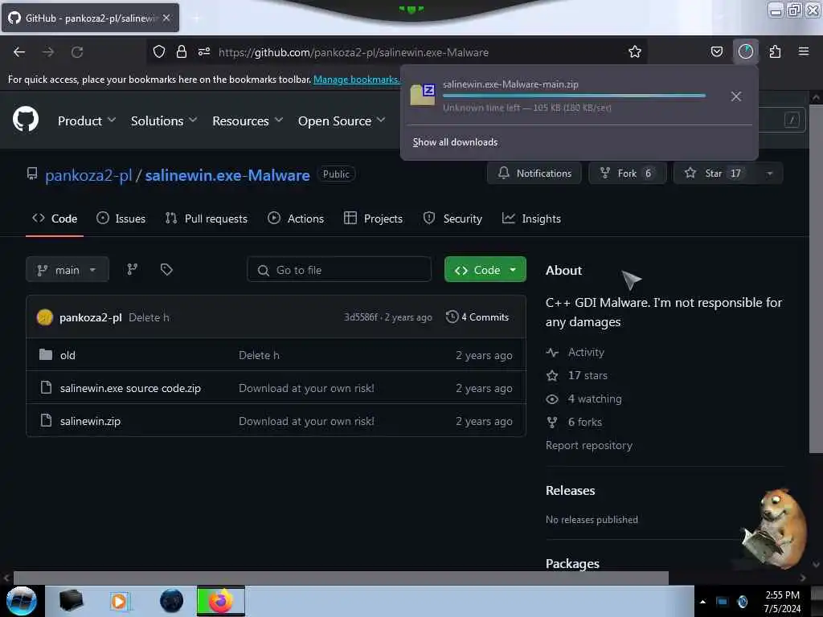Open the Security tab

coord(452,219)
